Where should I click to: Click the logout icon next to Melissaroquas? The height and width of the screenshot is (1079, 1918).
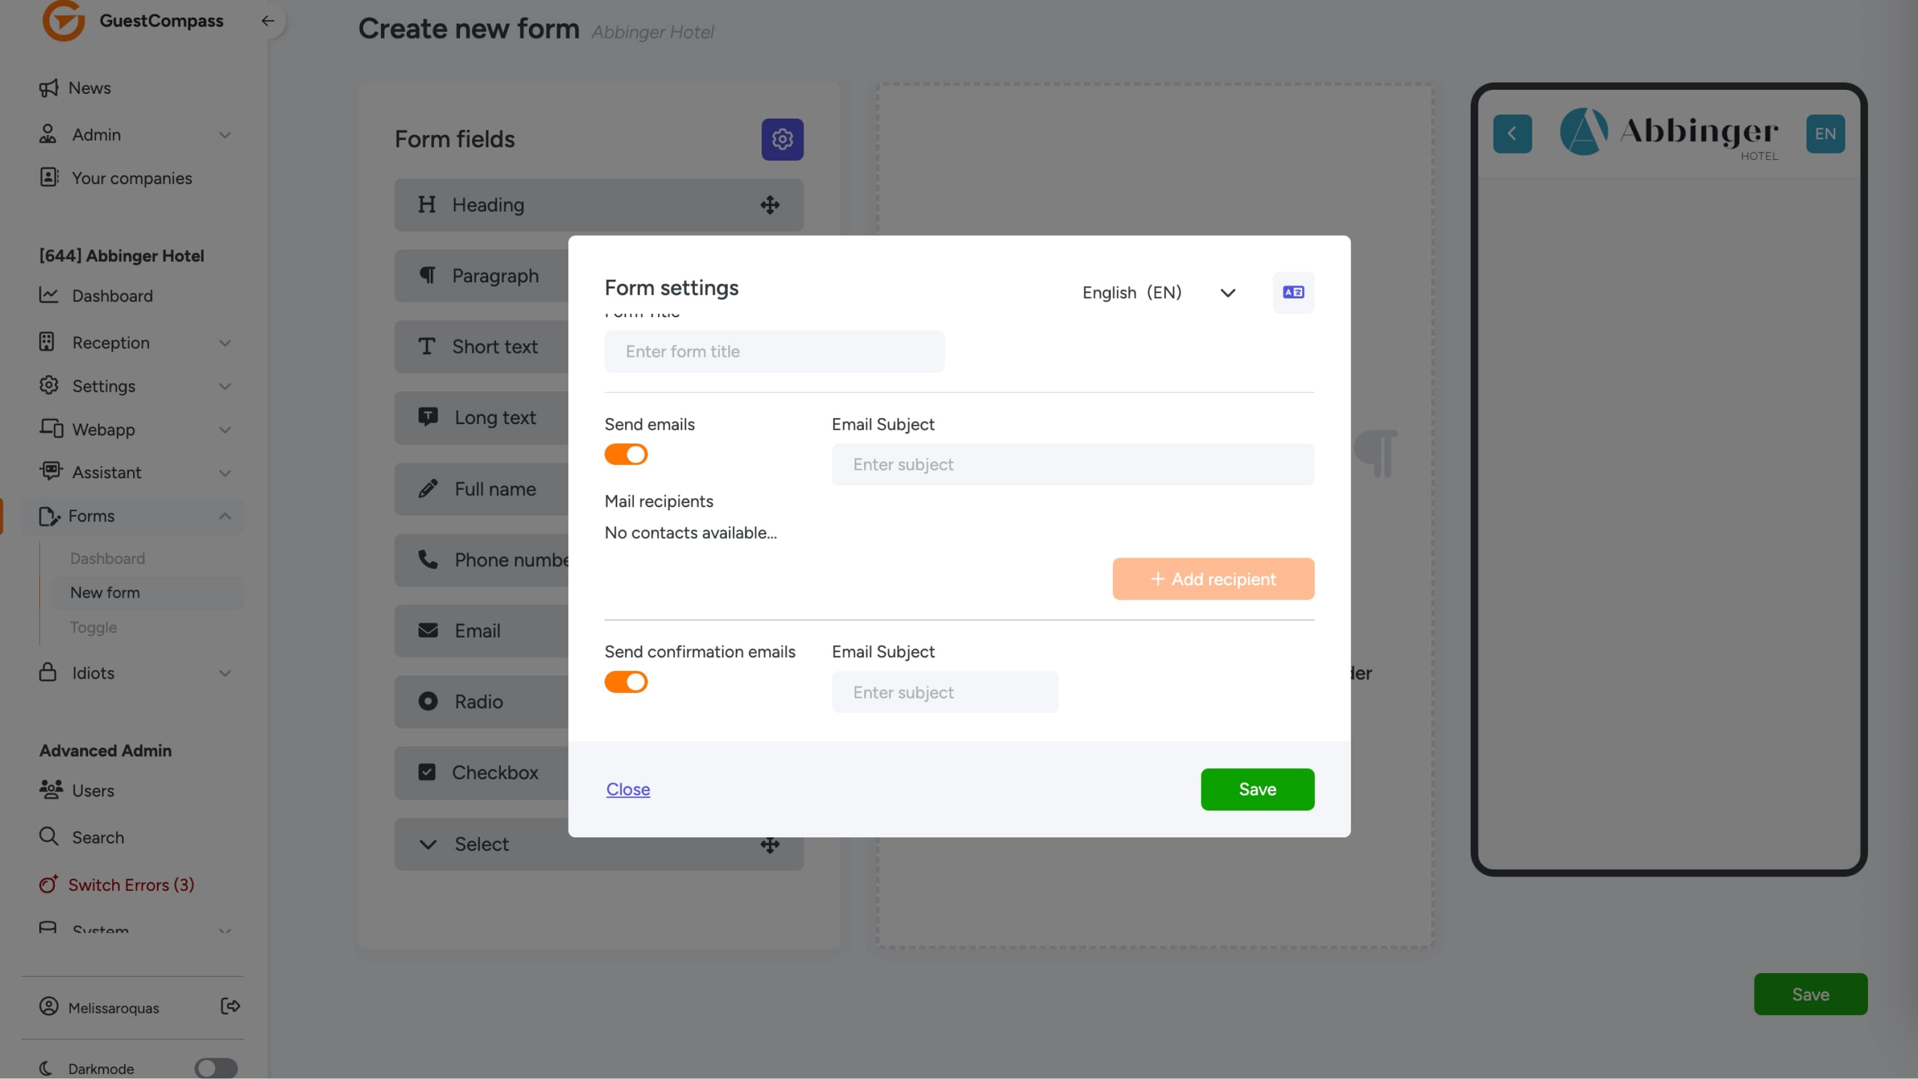[230, 1007]
